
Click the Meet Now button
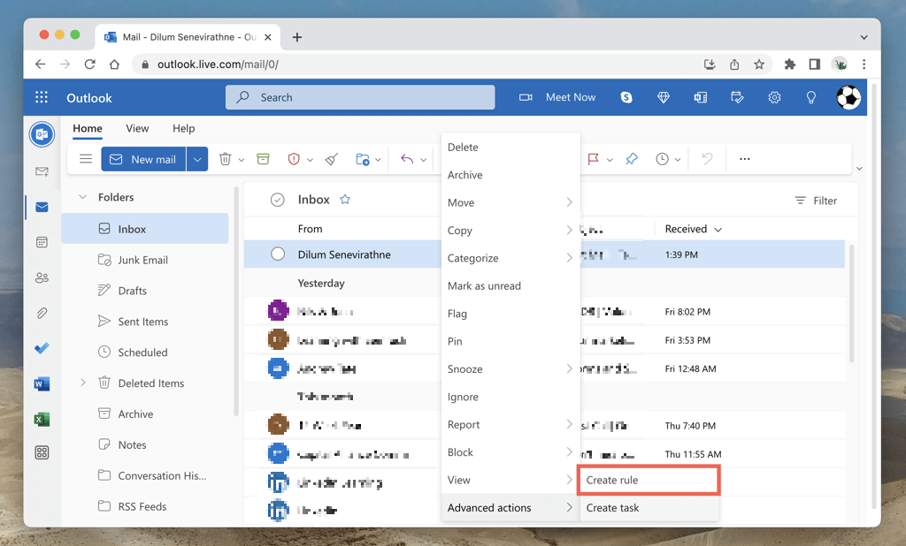pyautogui.click(x=557, y=97)
